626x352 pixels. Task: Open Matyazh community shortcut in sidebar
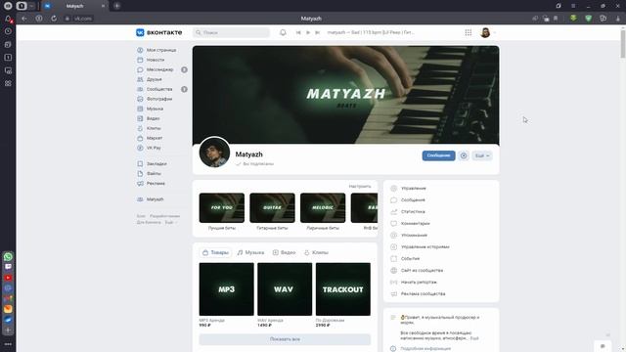tap(151, 199)
